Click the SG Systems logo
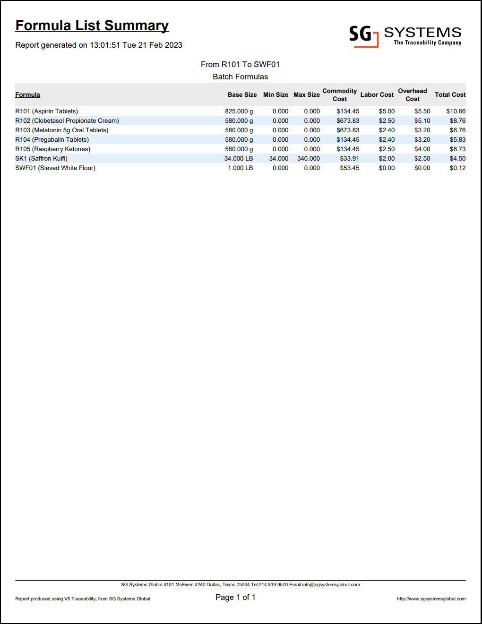The height and width of the screenshot is (624, 482). (x=405, y=36)
